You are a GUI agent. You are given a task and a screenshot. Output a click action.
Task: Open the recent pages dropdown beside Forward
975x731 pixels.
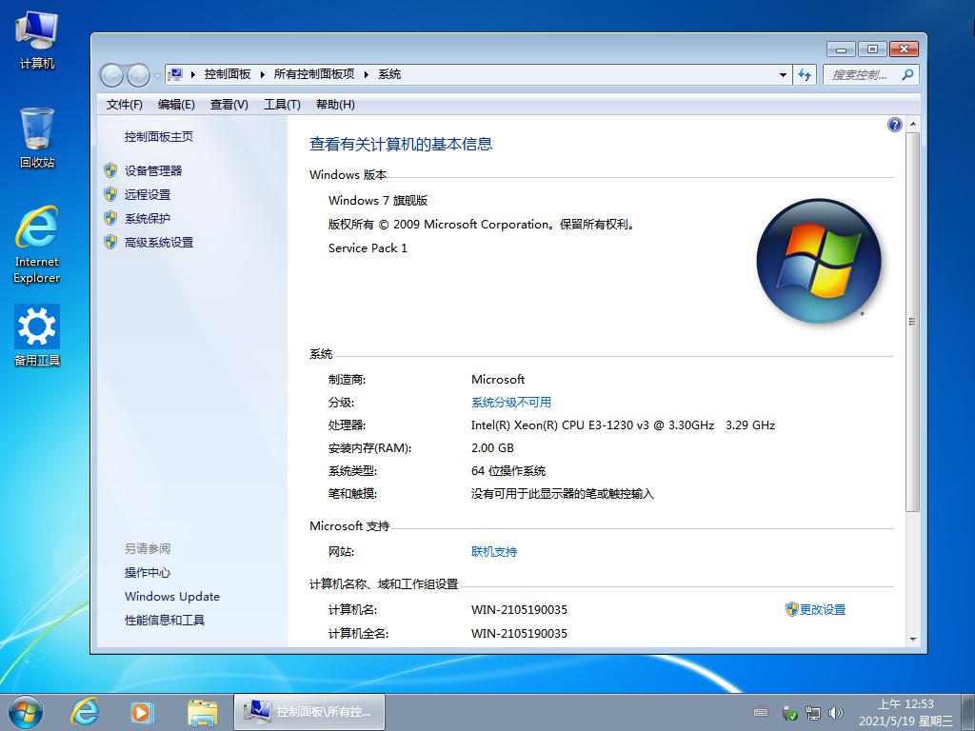[157, 76]
